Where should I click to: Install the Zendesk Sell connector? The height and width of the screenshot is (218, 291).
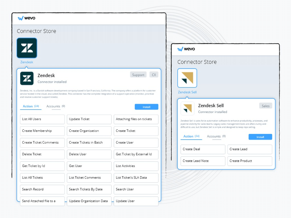260,137
